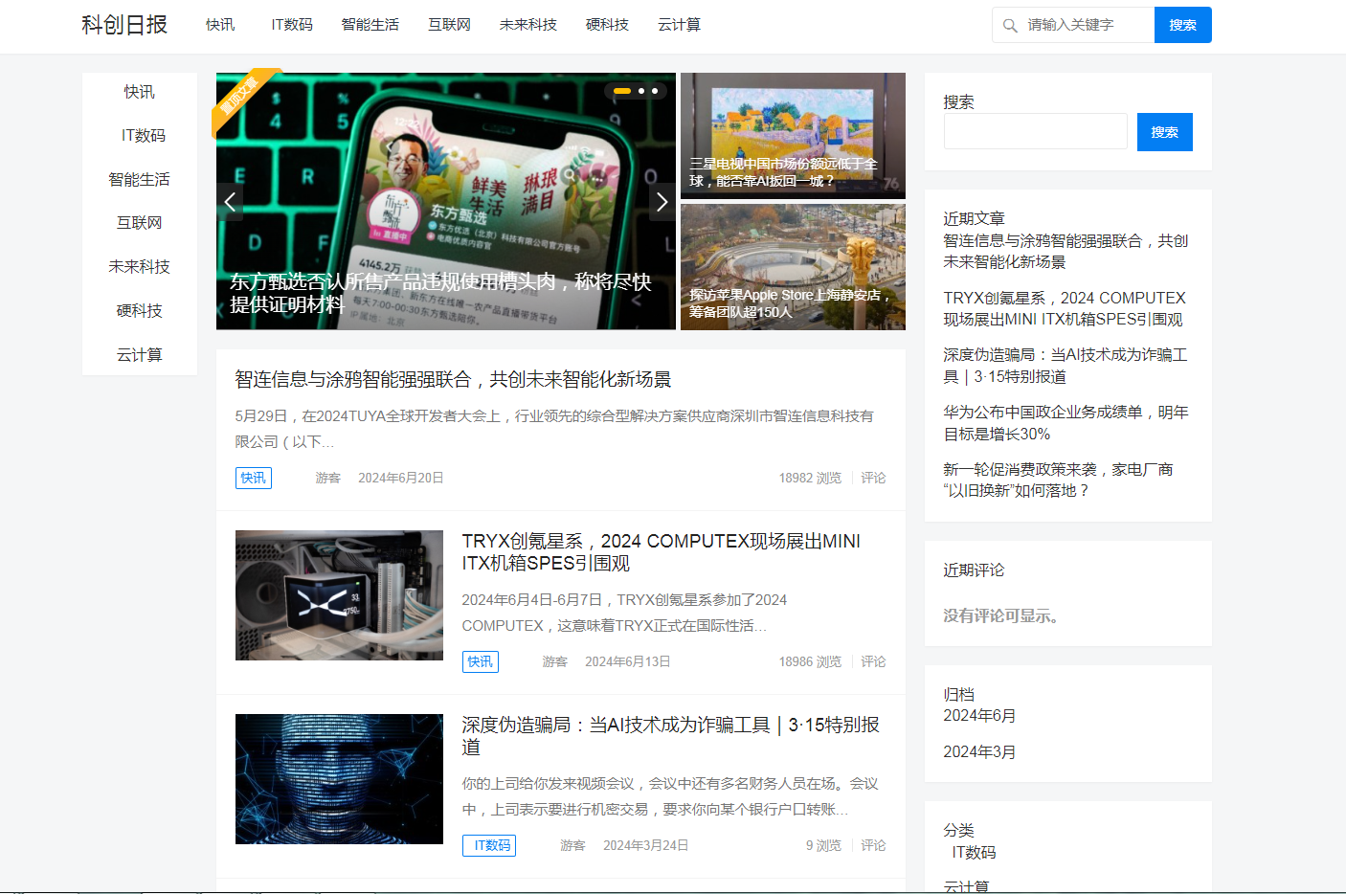Viewport: 1346px width, 894px height.
Task: Open IT数码 under 分类 categories
Action: point(974,853)
